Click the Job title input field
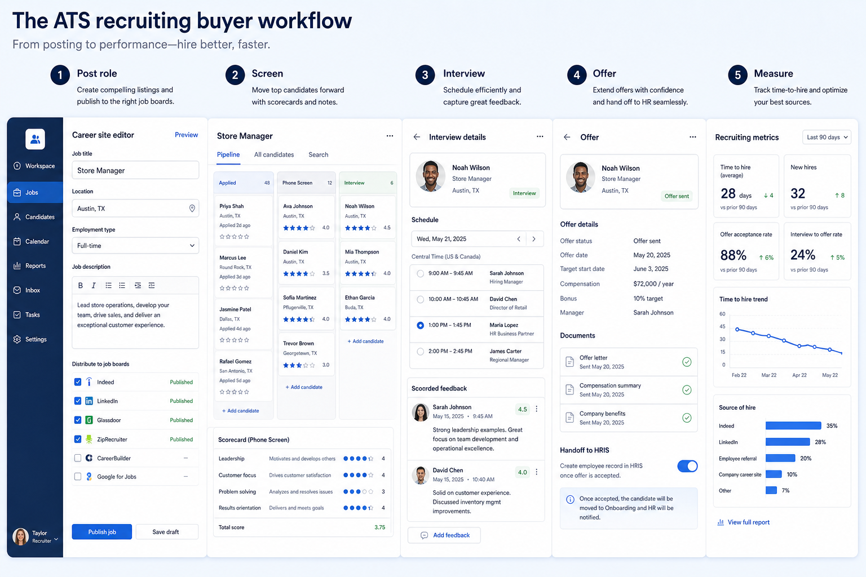Image resolution: width=866 pixels, height=577 pixels. coord(135,170)
